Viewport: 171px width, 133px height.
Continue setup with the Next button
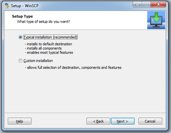point(123,121)
